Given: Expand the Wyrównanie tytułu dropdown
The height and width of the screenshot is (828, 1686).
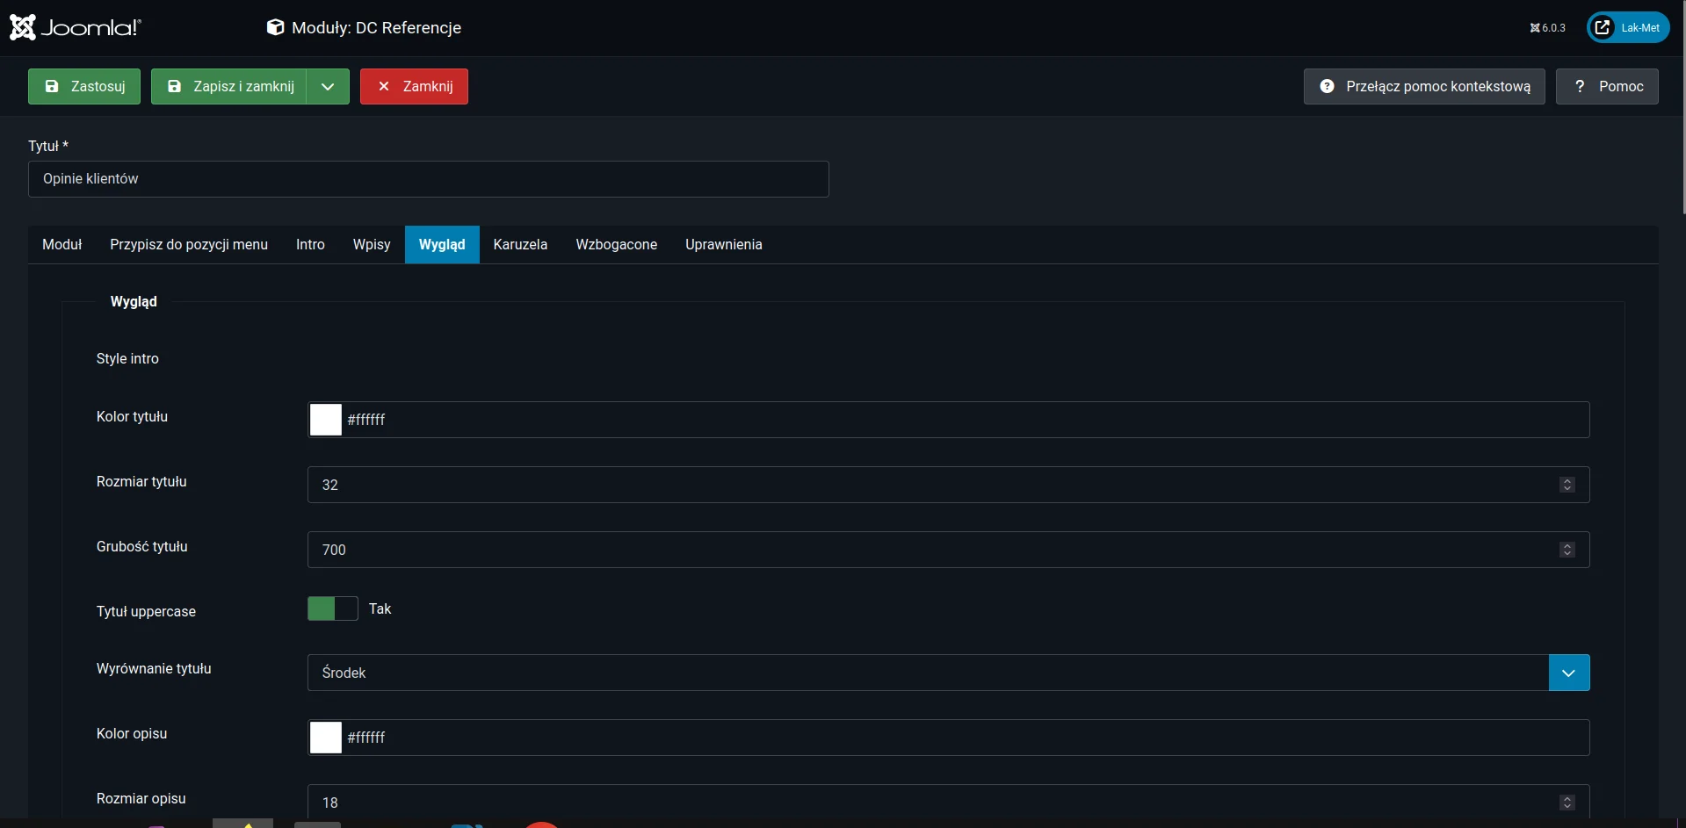Looking at the screenshot, I should (1568, 673).
